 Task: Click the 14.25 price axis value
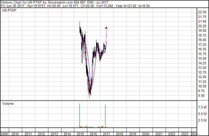pos(202,63)
